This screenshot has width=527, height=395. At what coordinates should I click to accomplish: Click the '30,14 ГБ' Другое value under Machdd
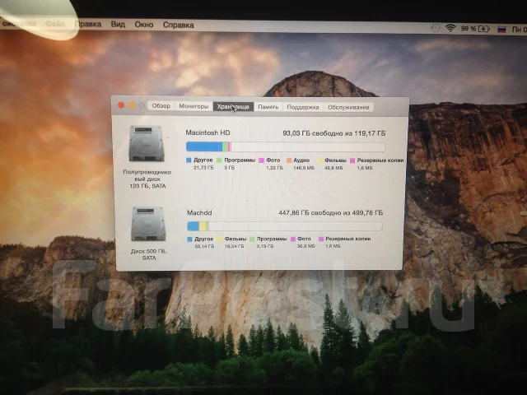click(204, 246)
